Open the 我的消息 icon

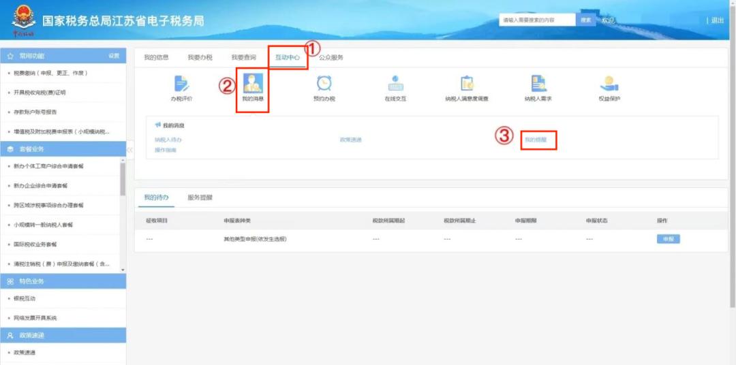[253, 84]
